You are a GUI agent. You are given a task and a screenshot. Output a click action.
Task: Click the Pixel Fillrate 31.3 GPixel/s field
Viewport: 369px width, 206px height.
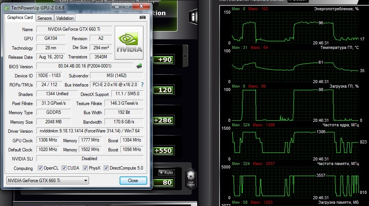[53, 103]
